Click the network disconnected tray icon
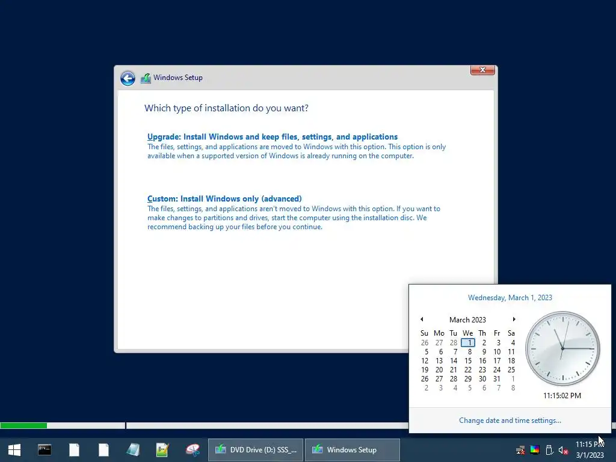Screen dimensions: 616x462 click(x=520, y=450)
